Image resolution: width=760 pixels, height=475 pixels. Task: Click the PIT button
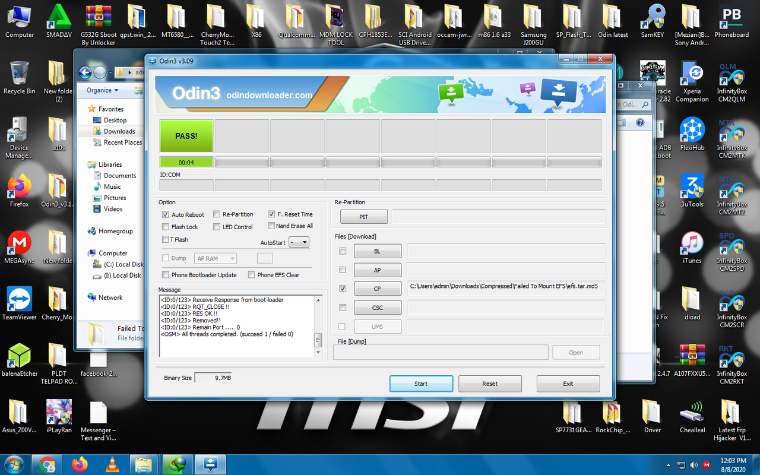click(364, 217)
